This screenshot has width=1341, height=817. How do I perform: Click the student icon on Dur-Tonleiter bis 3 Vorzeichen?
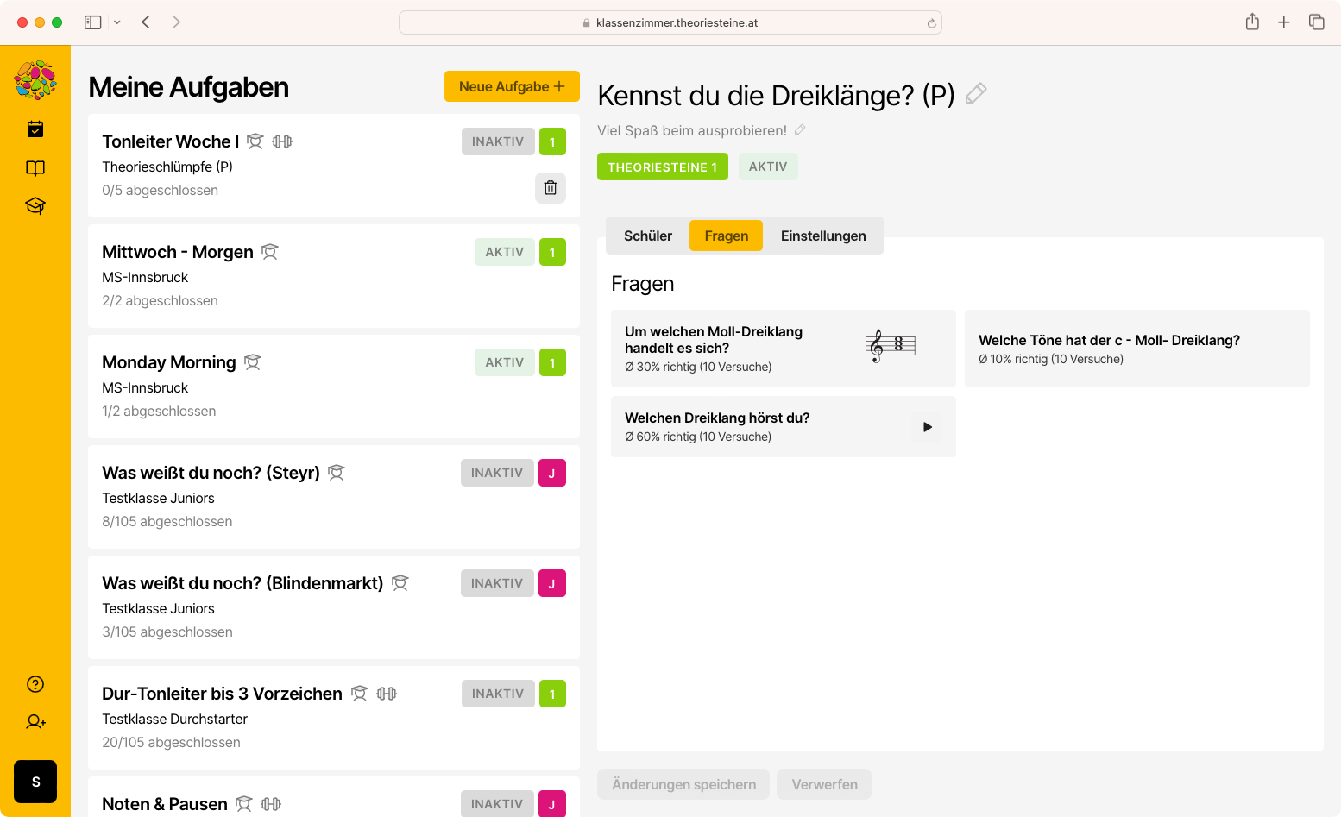coord(359,694)
